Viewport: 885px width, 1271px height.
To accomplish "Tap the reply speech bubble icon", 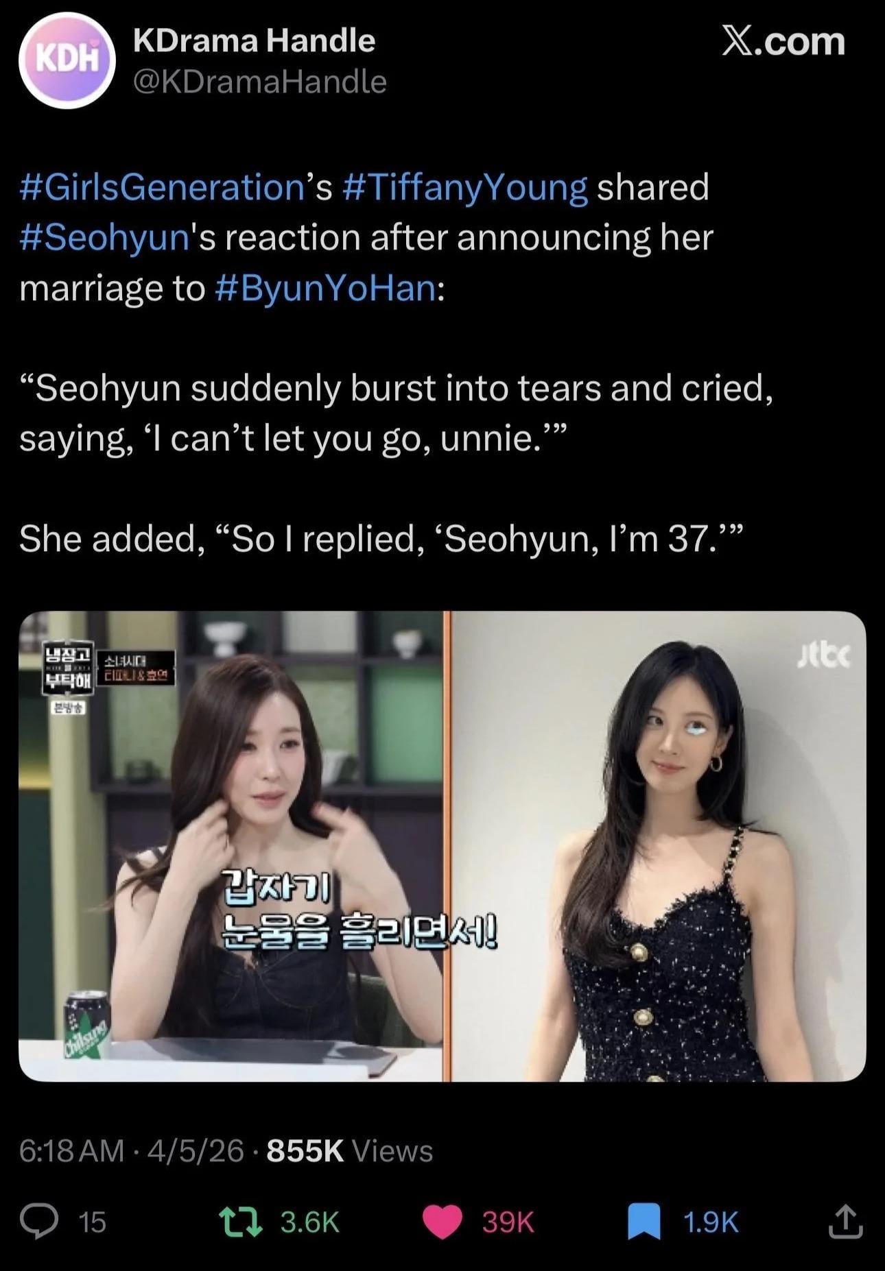I will click(x=38, y=1222).
